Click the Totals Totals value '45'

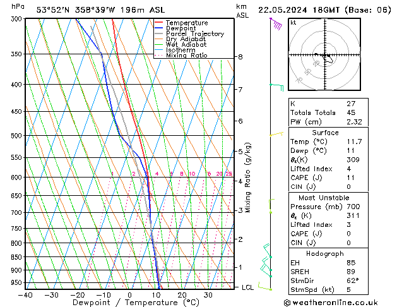pyautogui.click(x=351, y=112)
